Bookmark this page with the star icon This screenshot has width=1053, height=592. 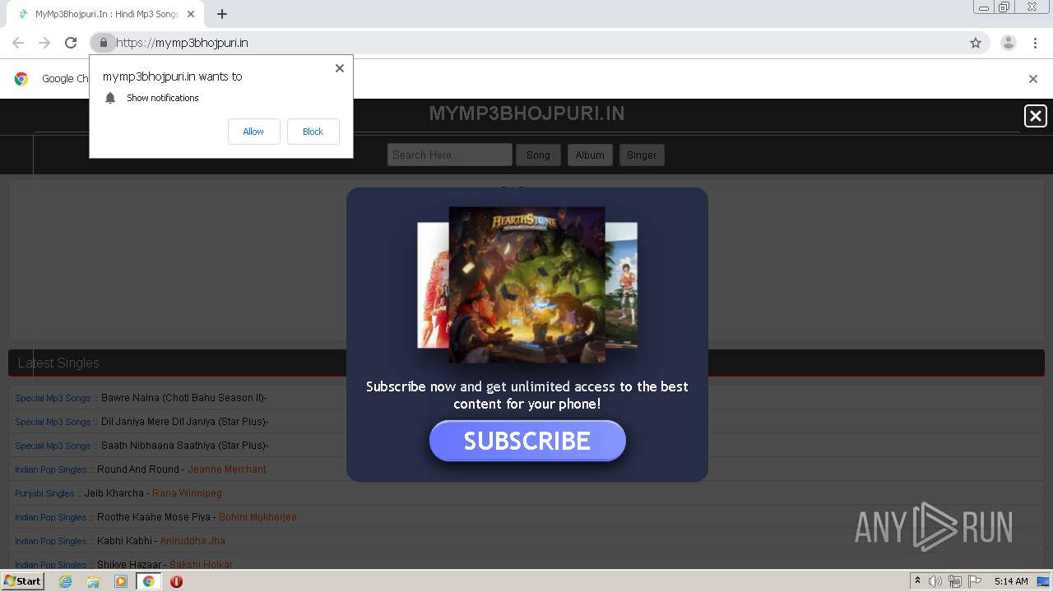[x=976, y=43]
